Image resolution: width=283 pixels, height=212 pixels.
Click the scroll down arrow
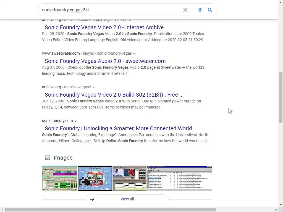point(281,205)
